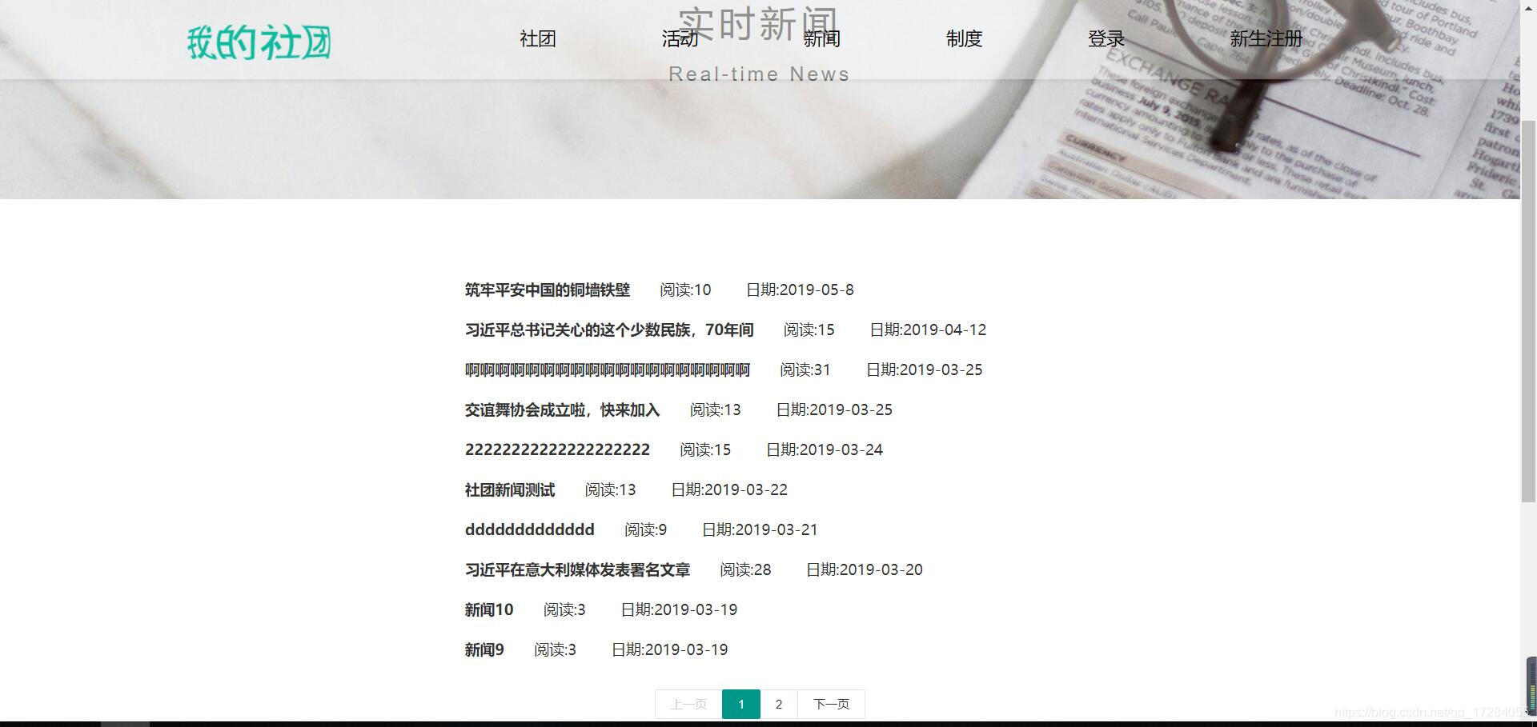Open the 新生注册 registration page
Screen dimensions: 1537x727
1266,38
